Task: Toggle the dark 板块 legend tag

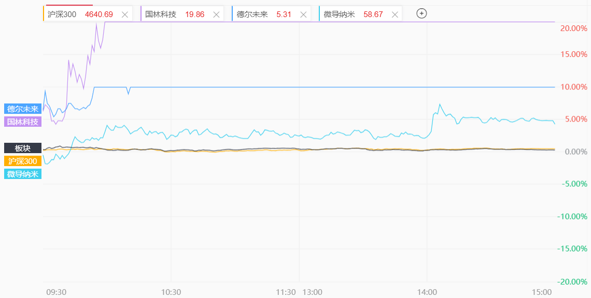Action: (x=23, y=148)
